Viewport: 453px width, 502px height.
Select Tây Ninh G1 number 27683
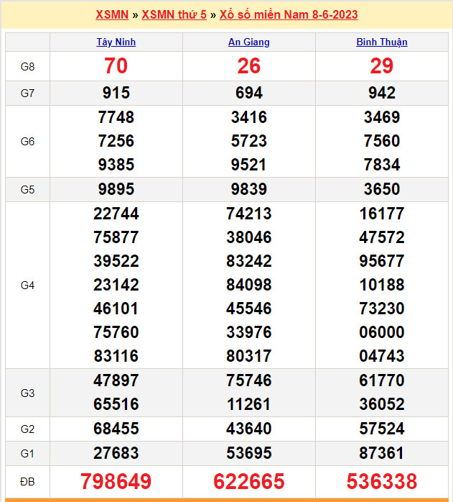(116, 453)
